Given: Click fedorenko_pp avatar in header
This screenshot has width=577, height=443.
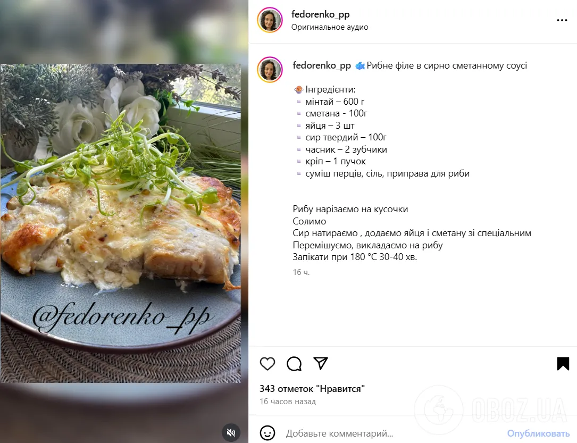Looking at the screenshot, I should tap(270, 20).
